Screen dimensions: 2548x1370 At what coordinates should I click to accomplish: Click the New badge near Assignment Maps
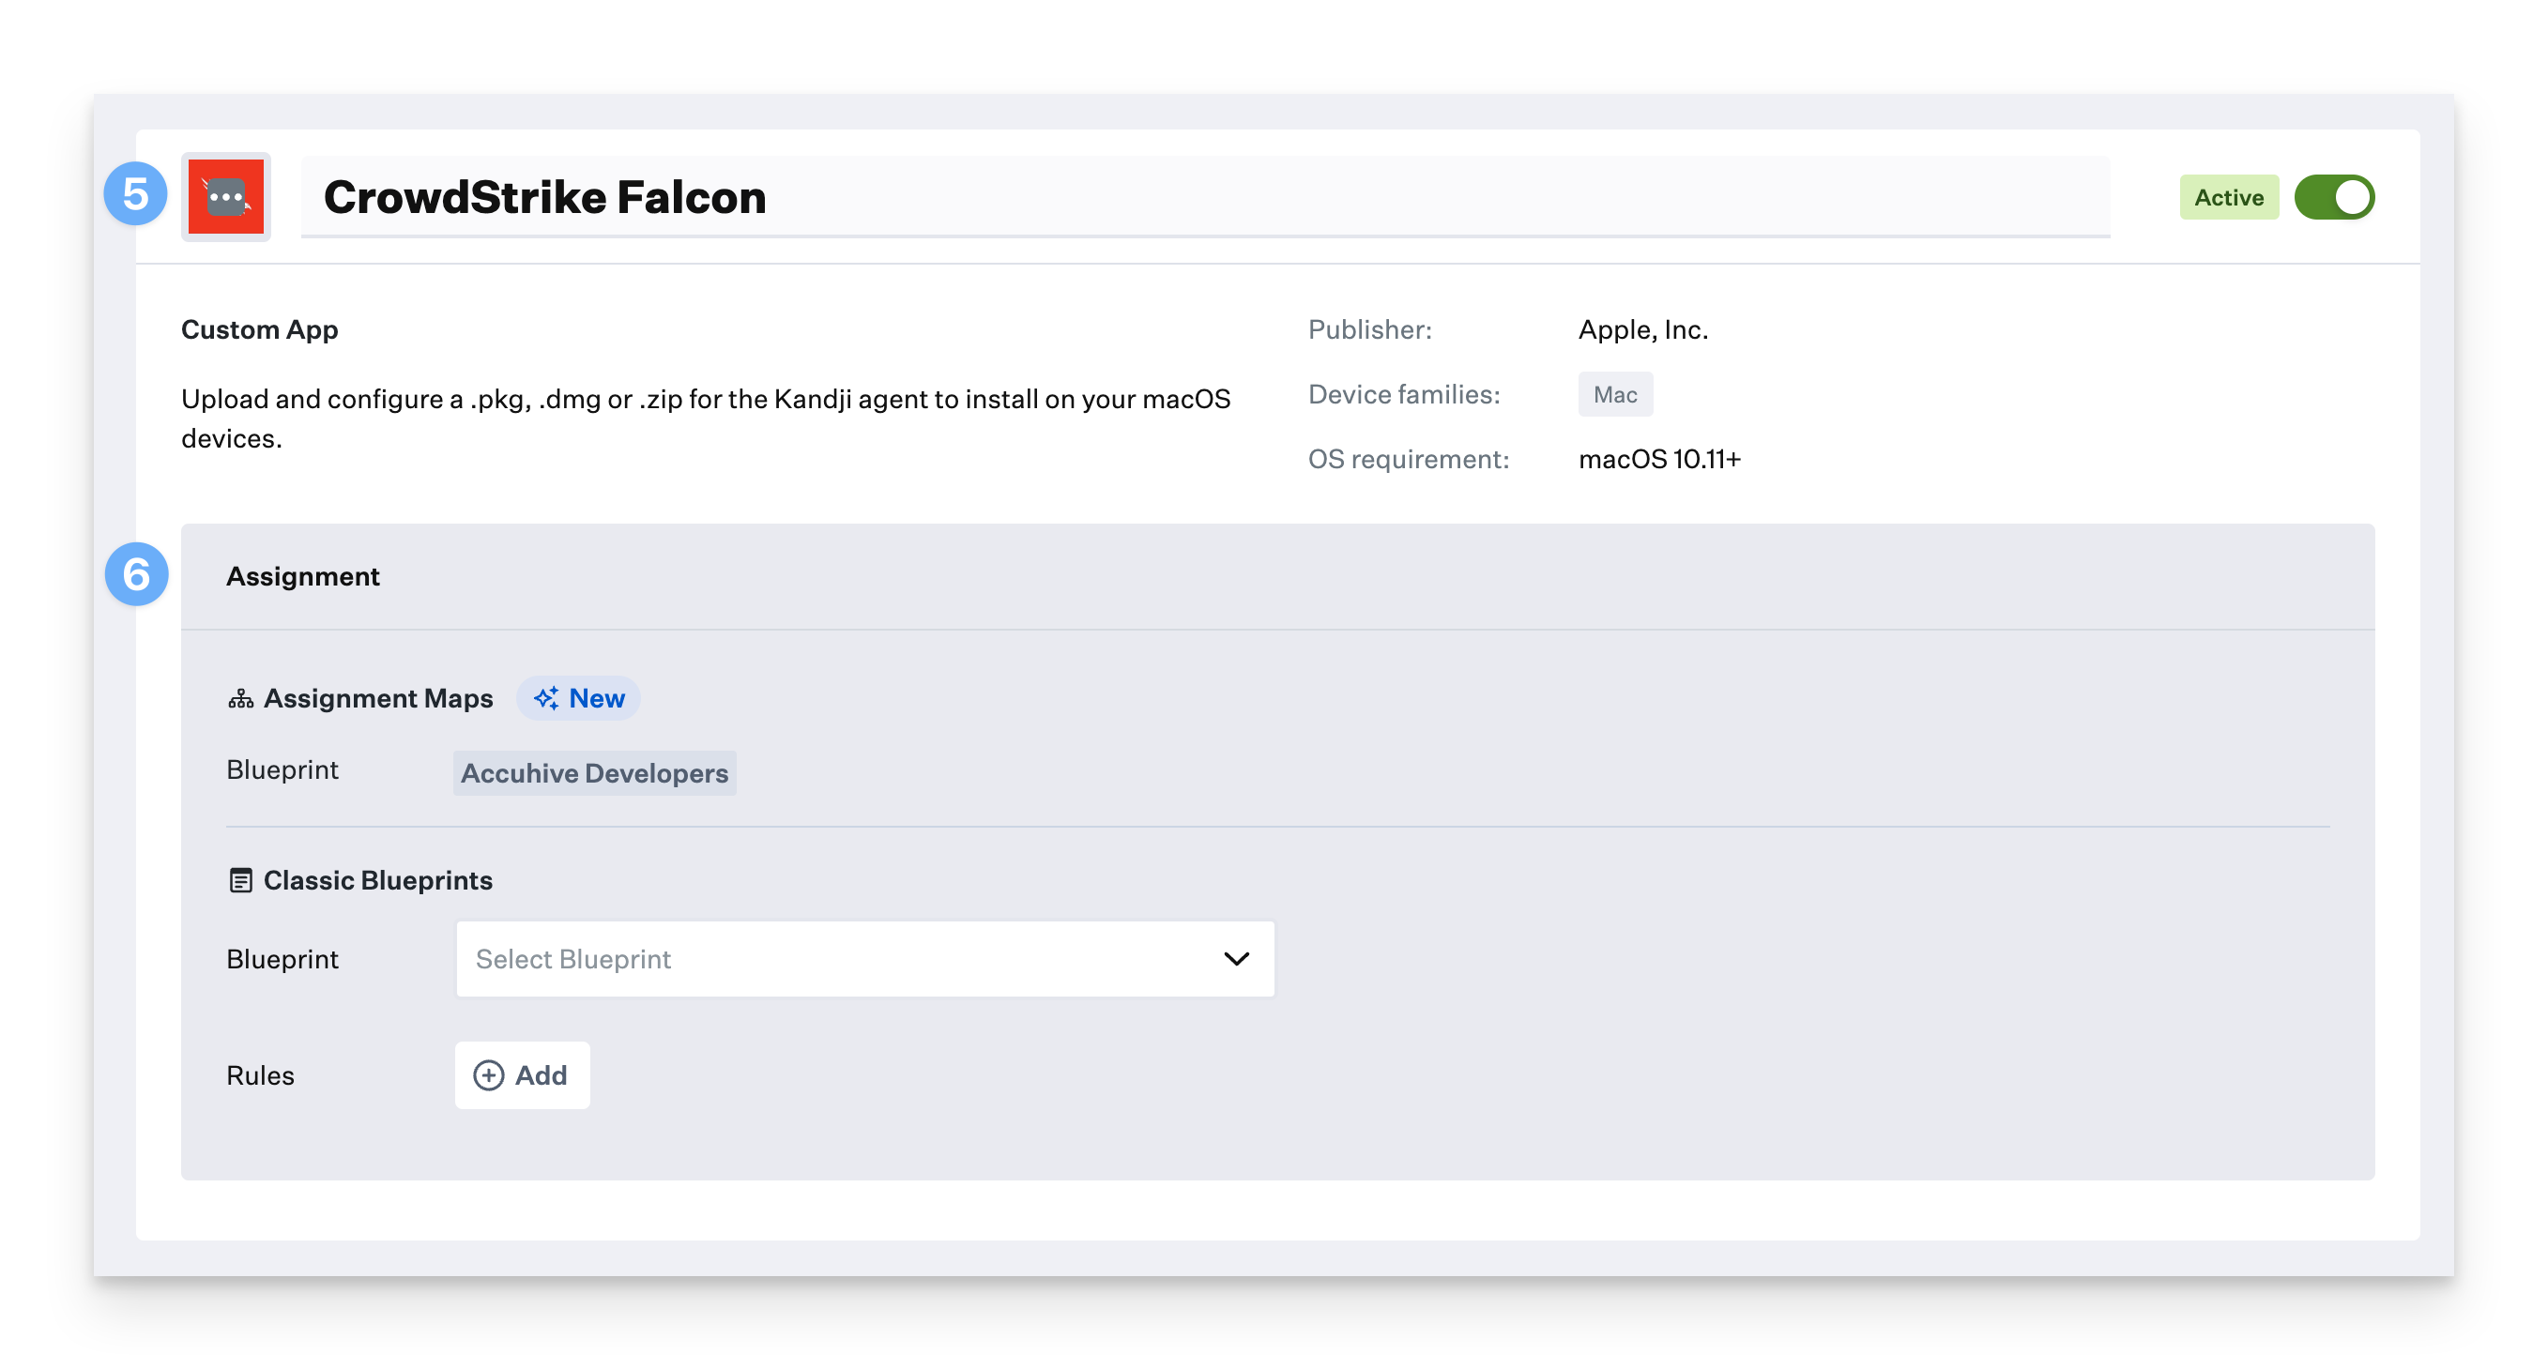(x=580, y=698)
